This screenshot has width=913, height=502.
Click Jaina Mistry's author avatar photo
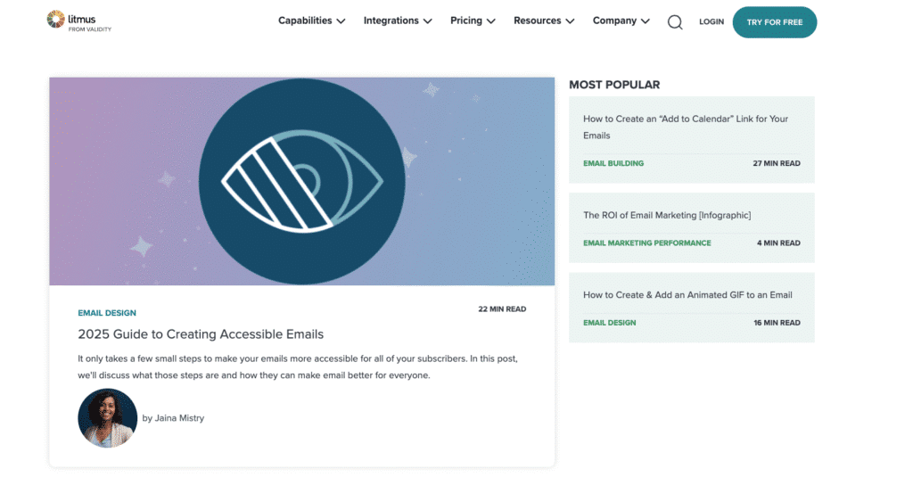107,417
